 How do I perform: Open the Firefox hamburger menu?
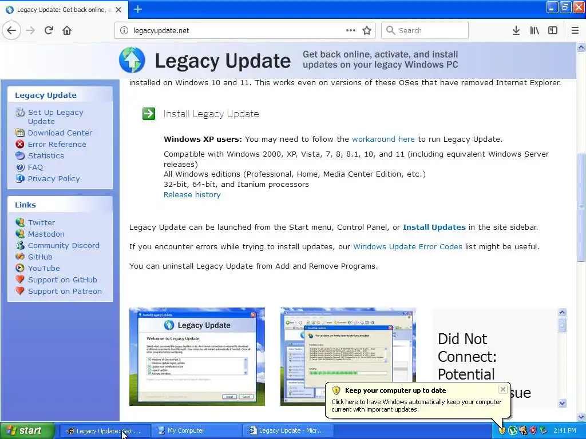pos(575,30)
